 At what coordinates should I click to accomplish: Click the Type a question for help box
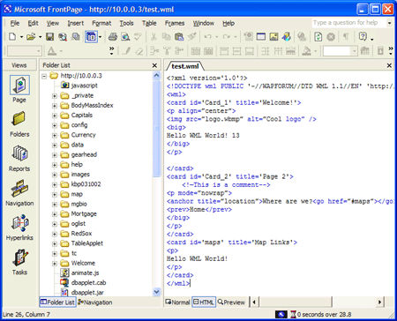coord(348,23)
